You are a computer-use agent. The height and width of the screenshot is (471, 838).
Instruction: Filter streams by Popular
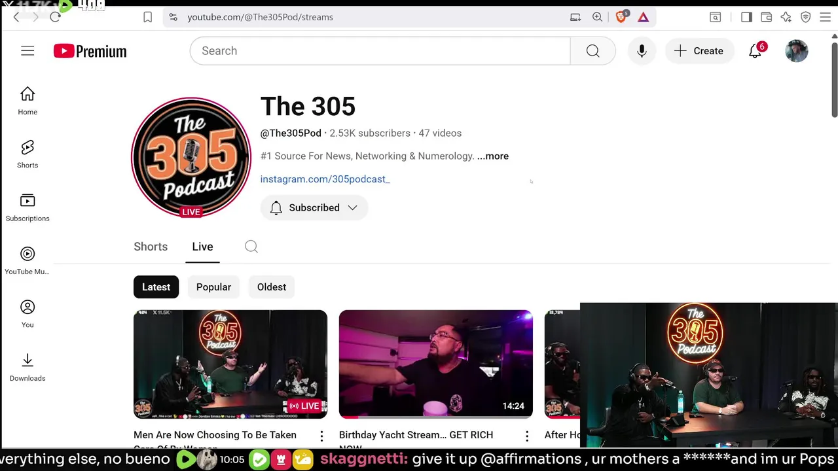coord(213,287)
